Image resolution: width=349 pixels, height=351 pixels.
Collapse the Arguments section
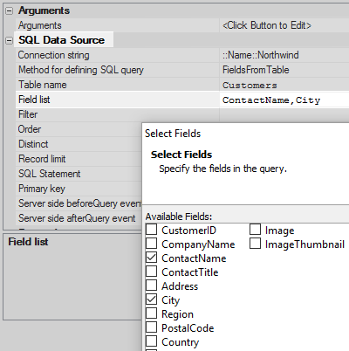pyautogui.click(x=10, y=11)
